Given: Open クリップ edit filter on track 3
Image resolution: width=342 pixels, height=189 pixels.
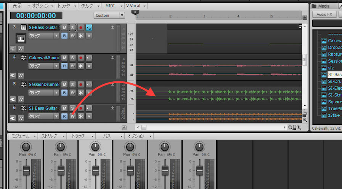Looking at the screenshot, I should click(x=43, y=36).
